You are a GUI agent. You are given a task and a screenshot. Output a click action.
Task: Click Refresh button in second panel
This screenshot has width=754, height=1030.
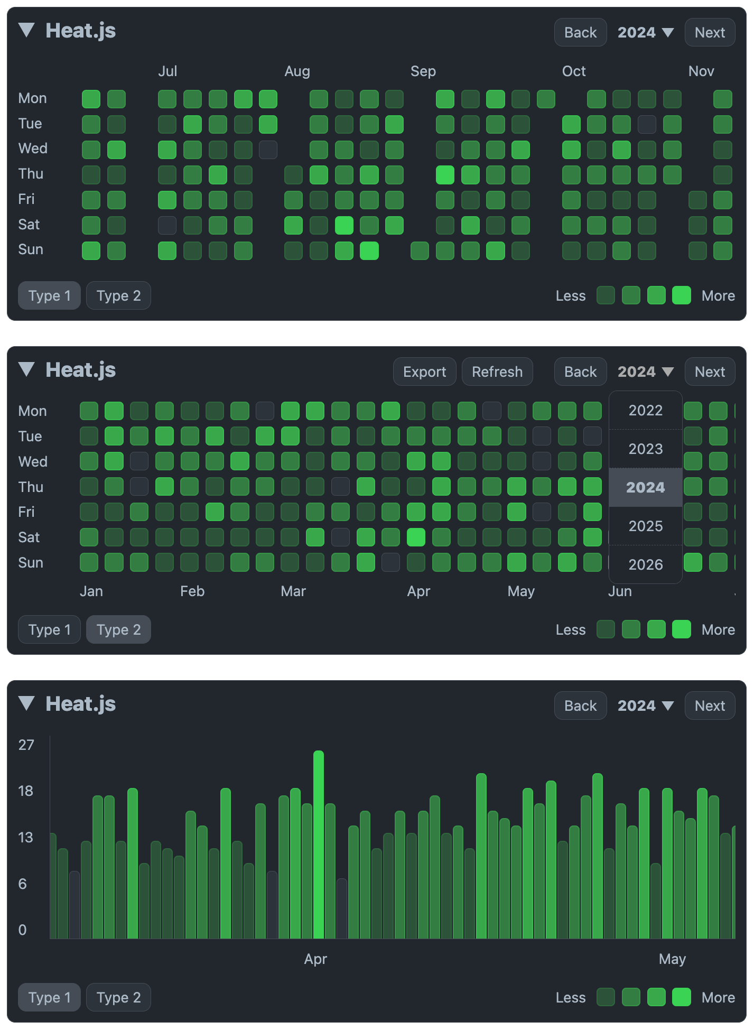tap(497, 372)
